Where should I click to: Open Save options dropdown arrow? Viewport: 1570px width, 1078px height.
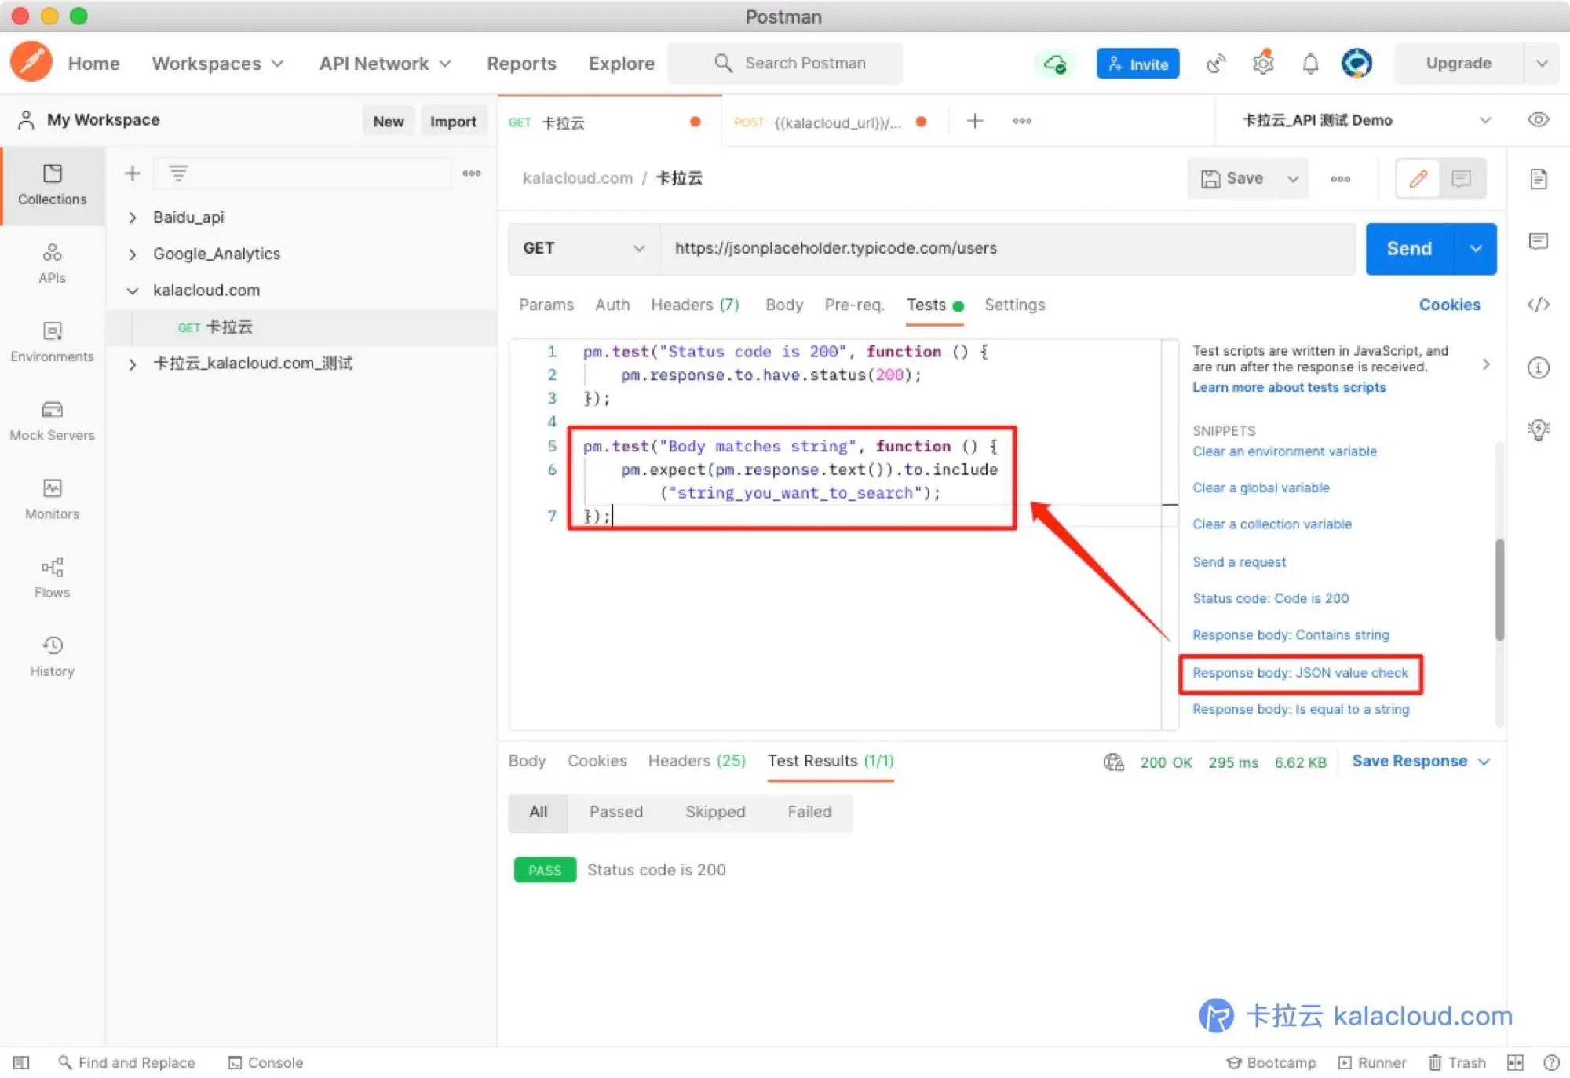pos(1293,179)
